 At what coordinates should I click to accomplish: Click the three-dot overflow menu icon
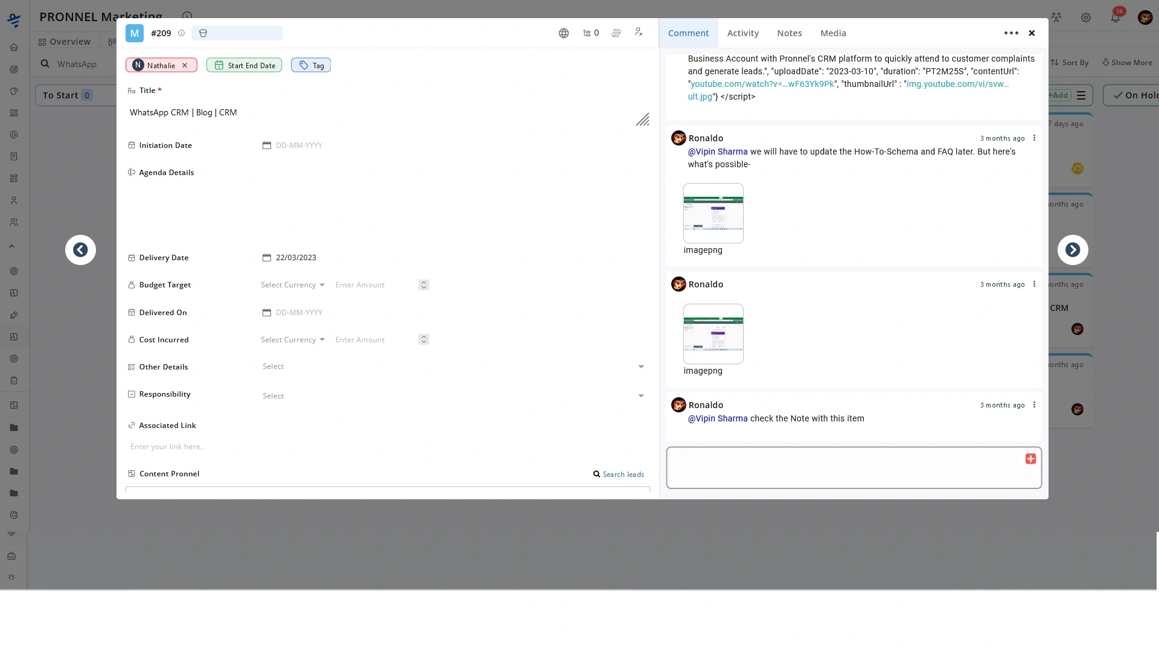pos(1010,33)
